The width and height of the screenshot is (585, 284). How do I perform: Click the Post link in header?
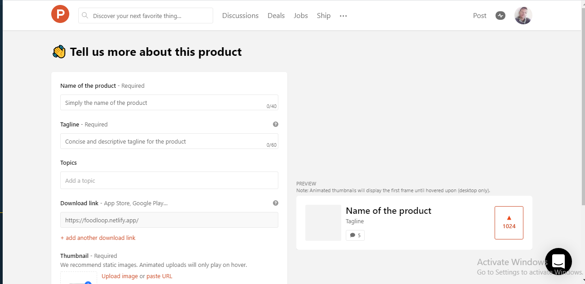coord(479,16)
